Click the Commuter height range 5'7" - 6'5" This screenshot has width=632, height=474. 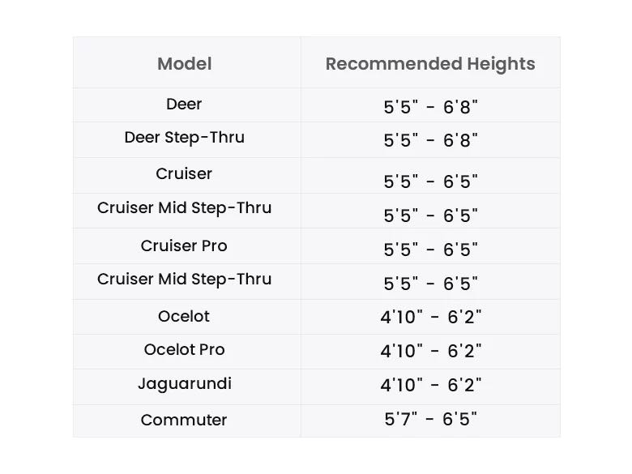(x=430, y=419)
